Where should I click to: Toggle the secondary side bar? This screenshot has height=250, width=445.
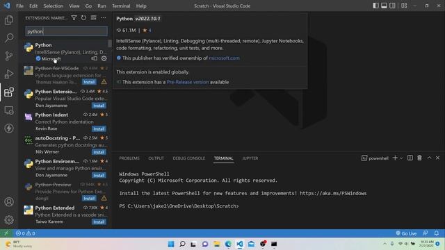click(x=392, y=6)
